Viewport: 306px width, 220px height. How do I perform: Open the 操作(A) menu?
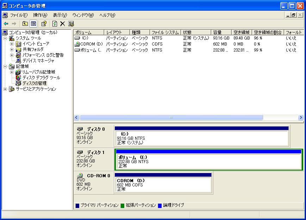pyautogui.click(x=40, y=15)
